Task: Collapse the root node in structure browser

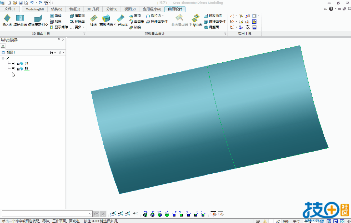Action: click(x=3, y=58)
